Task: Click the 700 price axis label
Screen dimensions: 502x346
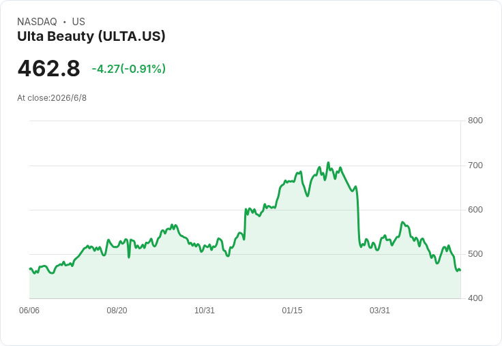Action: coord(475,166)
